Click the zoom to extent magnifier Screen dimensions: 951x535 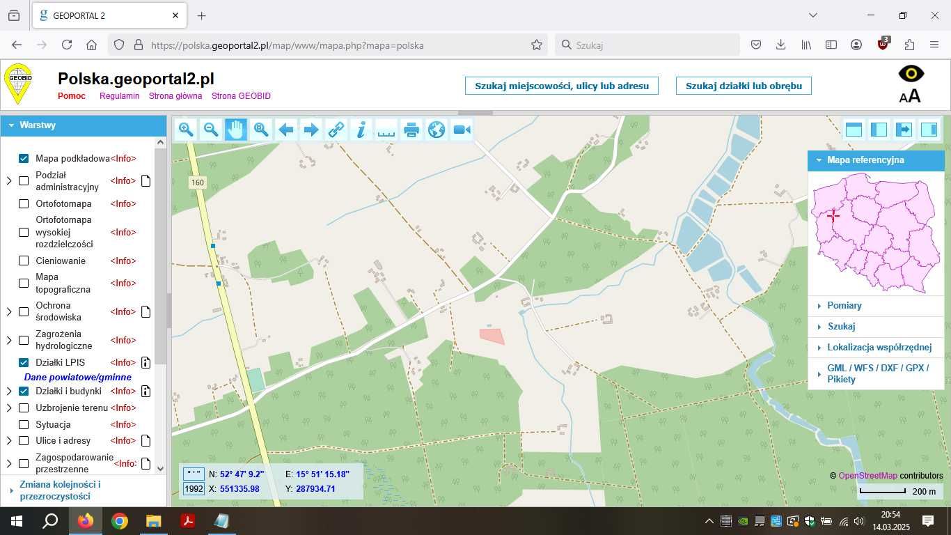(261, 129)
